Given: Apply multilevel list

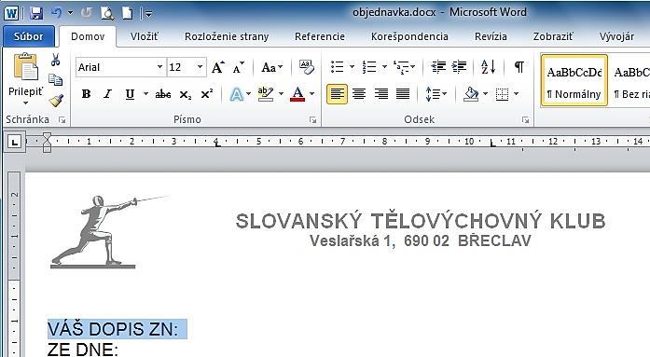Looking at the screenshot, I should point(401,67).
